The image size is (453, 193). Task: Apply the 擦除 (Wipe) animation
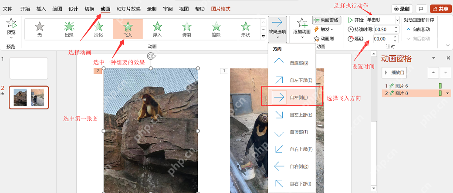point(216,30)
